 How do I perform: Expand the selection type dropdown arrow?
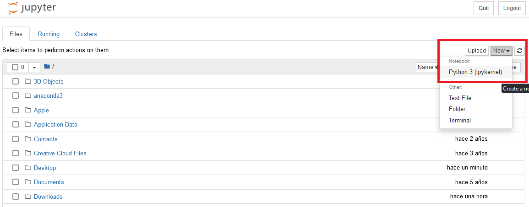pyautogui.click(x=34, y=67)
